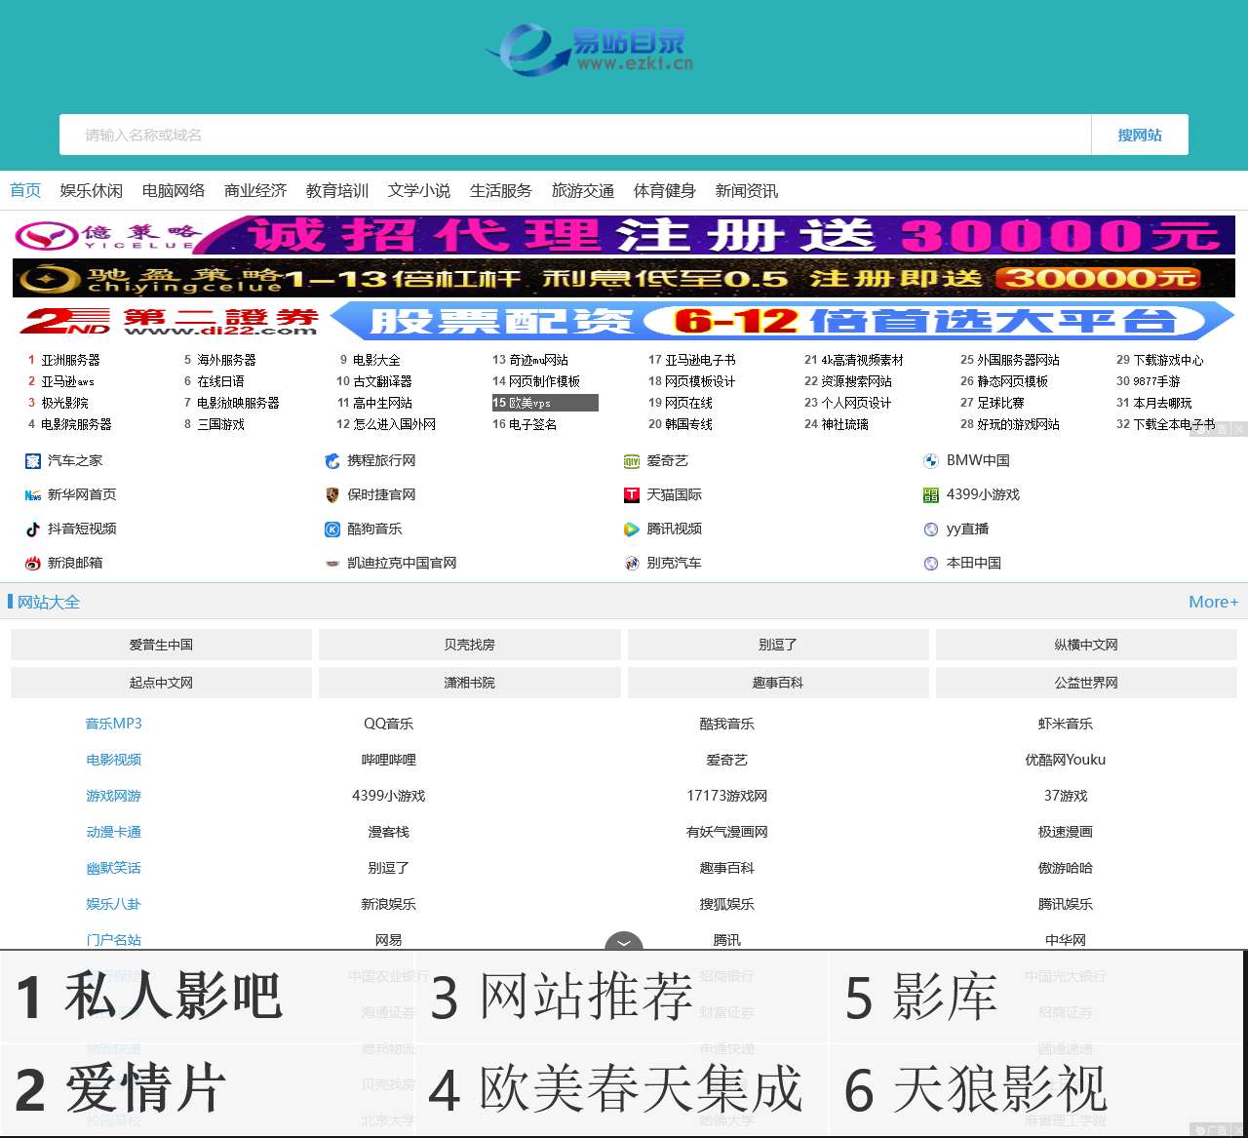Open the 游戏网游 category link

(114, 796)
